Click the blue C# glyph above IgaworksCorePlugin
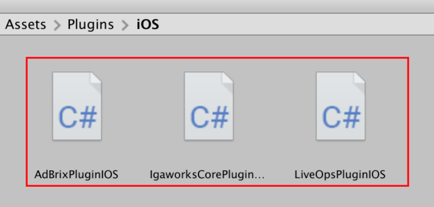This screenshot has height=207, width=434. [210, 117]
